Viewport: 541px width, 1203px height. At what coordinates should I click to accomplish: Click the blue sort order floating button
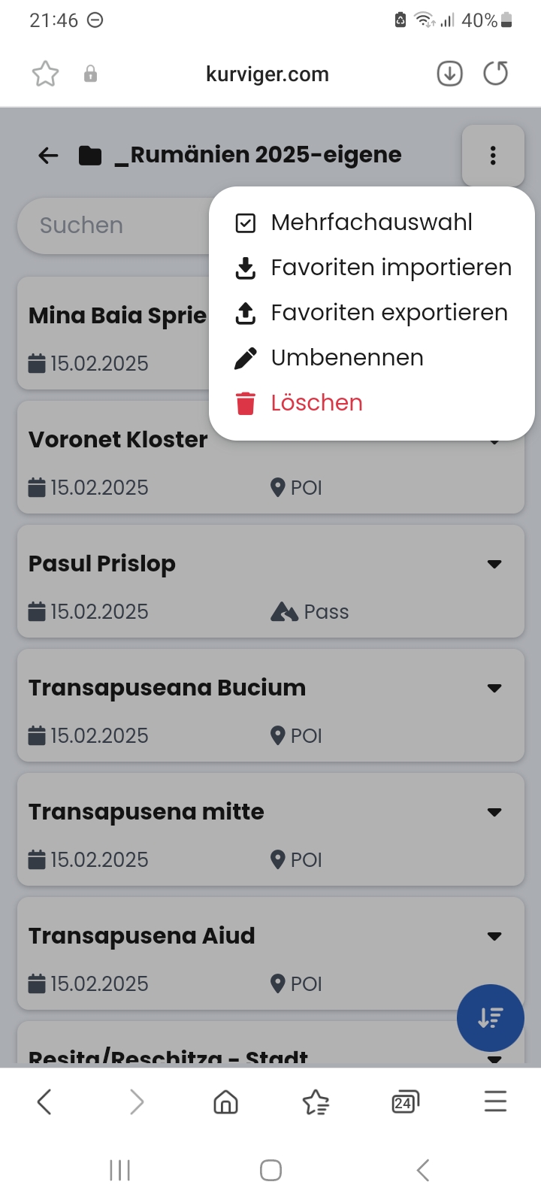tap(491, 1018)
